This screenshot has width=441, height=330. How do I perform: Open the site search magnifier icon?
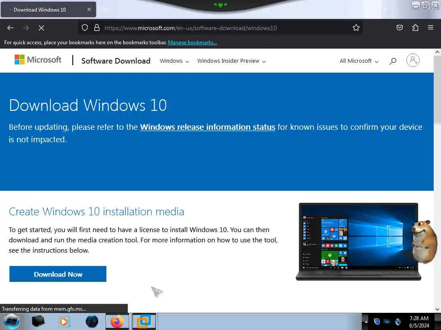click(x=393, y=61)
